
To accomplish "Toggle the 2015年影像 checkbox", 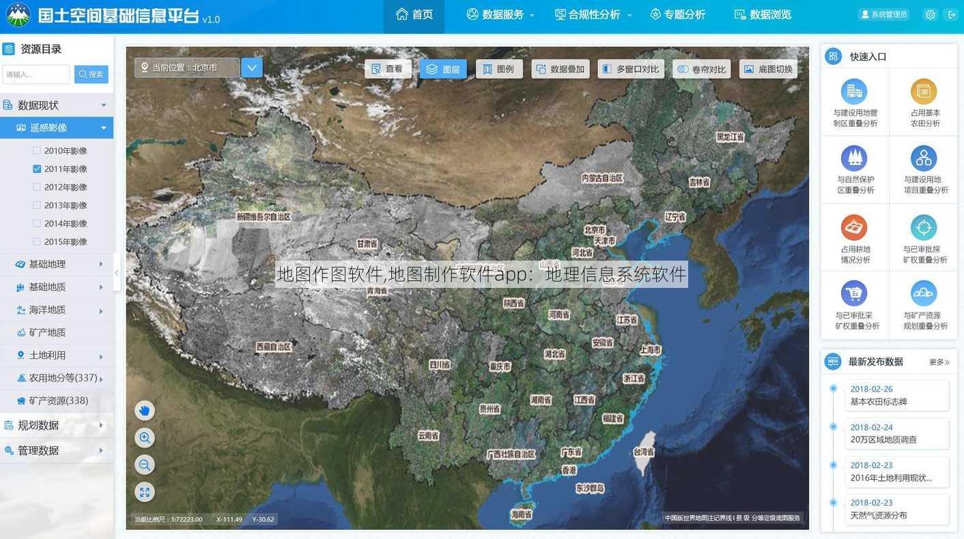I will point(37,242).
